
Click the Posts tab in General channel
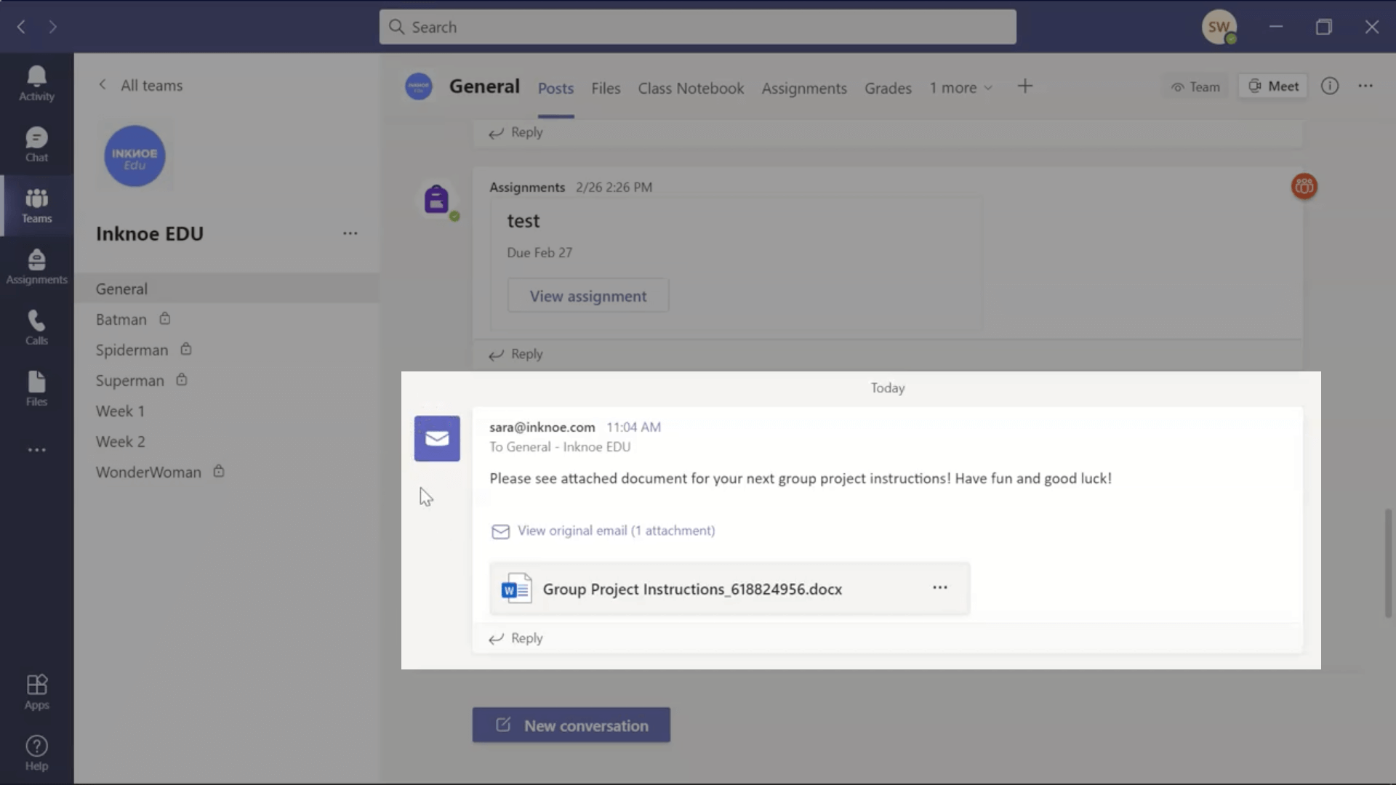pyautogui.click(x=555, y=87)
